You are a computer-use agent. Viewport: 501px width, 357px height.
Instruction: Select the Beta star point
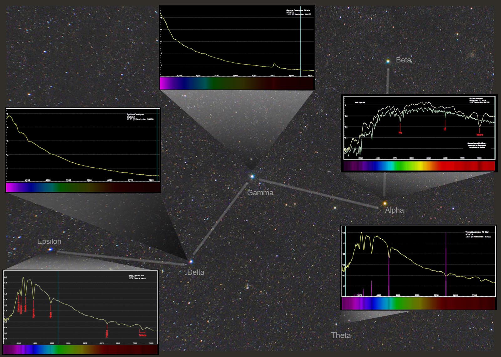[x=388, y=62]
